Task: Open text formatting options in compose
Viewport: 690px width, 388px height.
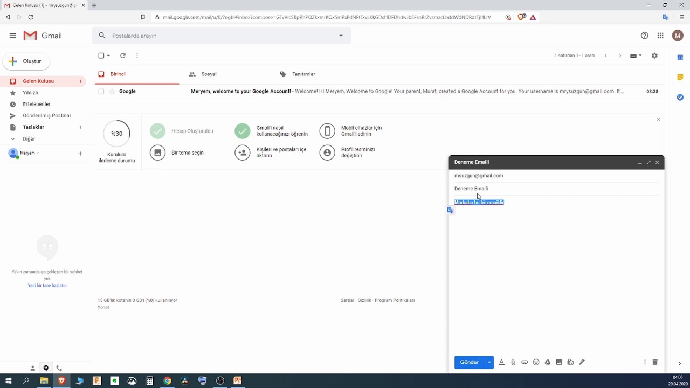Action: (501, 363)
